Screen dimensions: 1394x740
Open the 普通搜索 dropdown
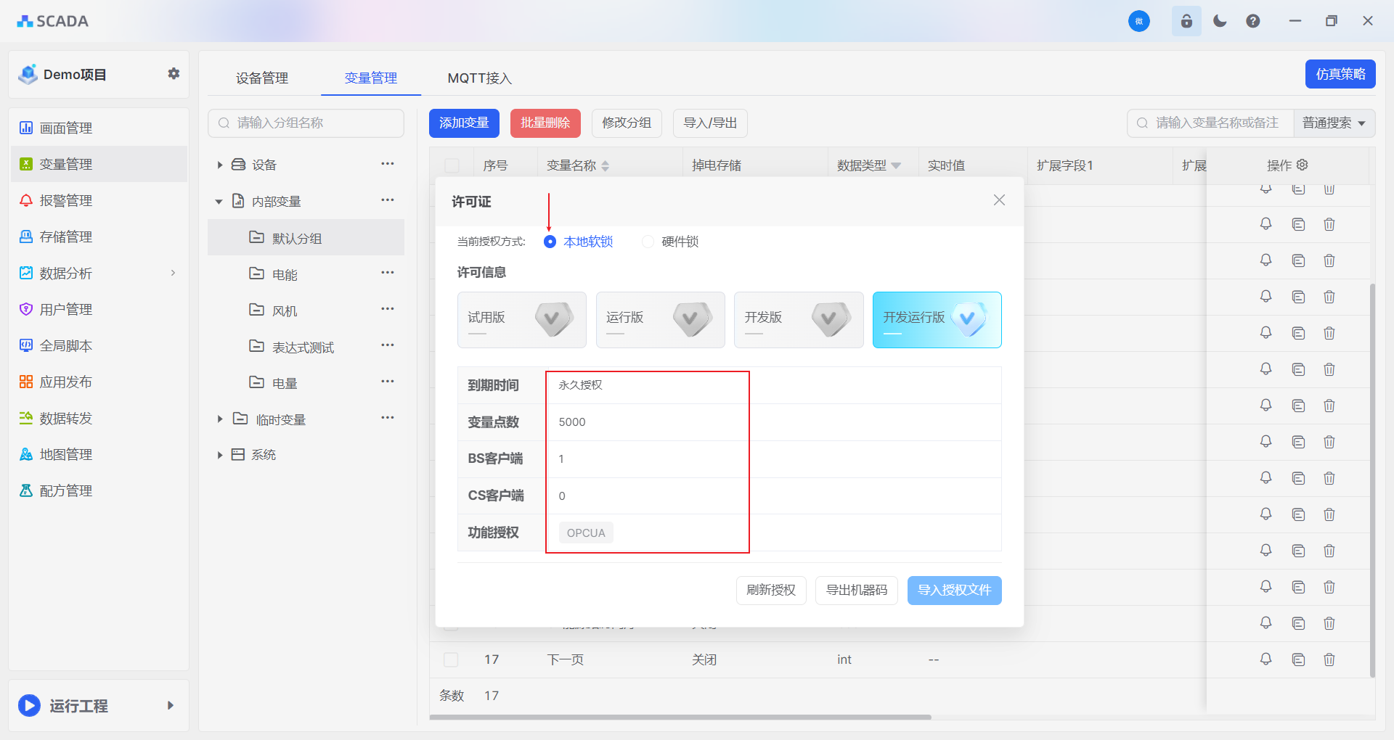click(1334, 123)
